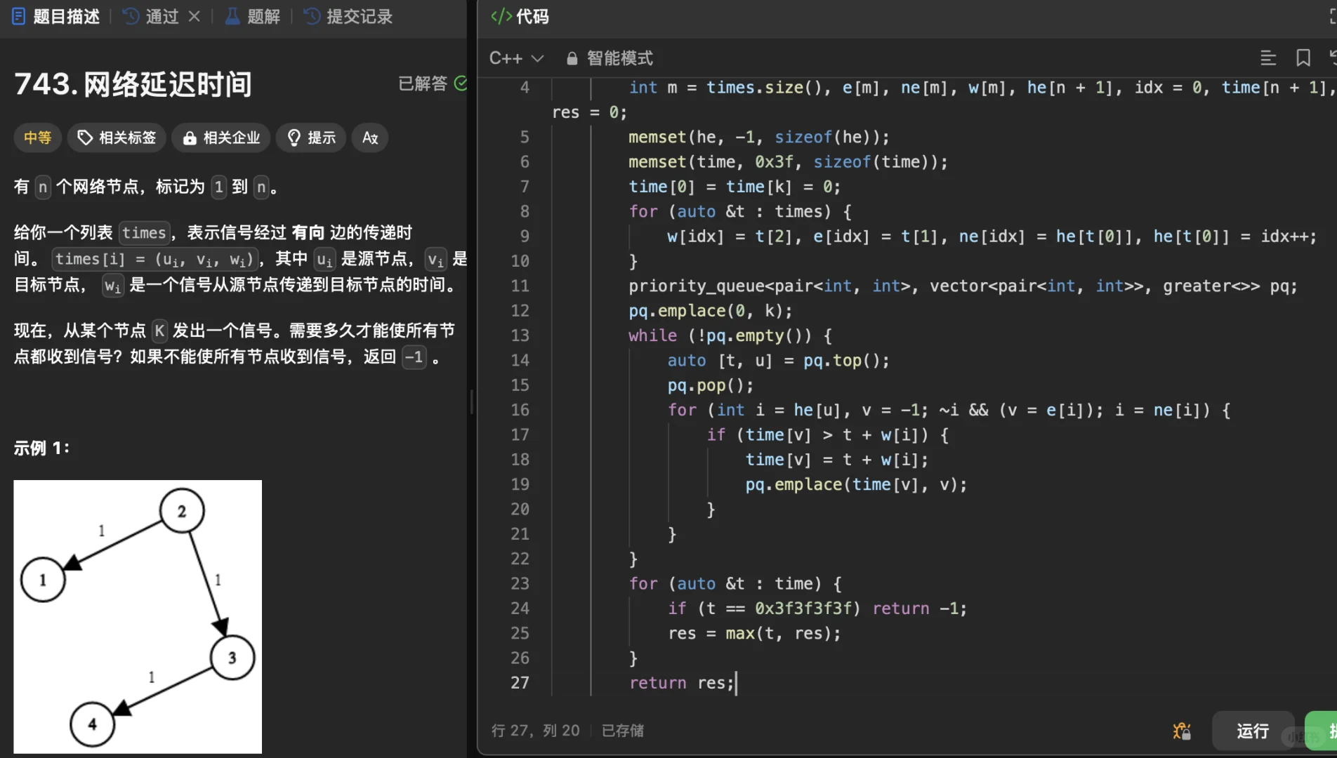Click the 提交记录 history icon
The image size is (1337, 758).
312,16
